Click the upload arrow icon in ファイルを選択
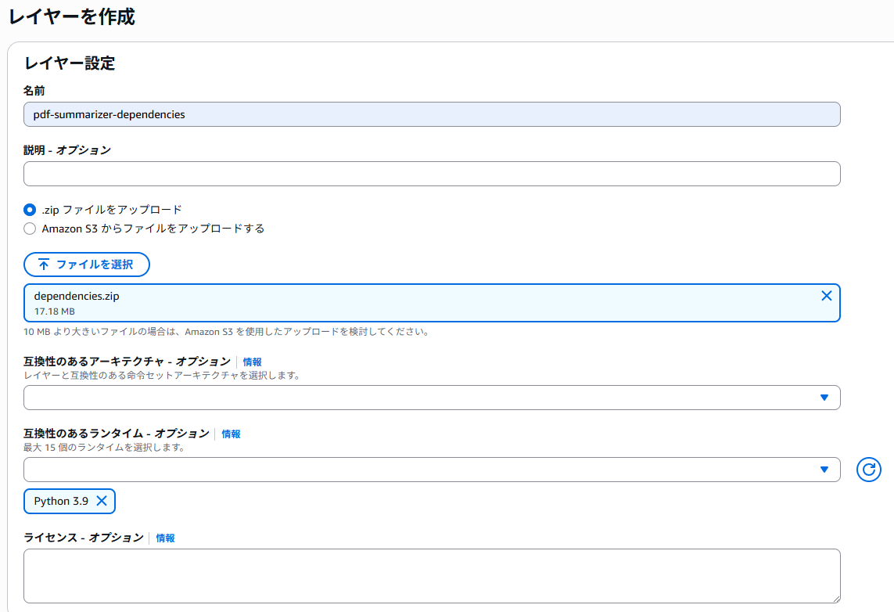 (x=43, y=265)
